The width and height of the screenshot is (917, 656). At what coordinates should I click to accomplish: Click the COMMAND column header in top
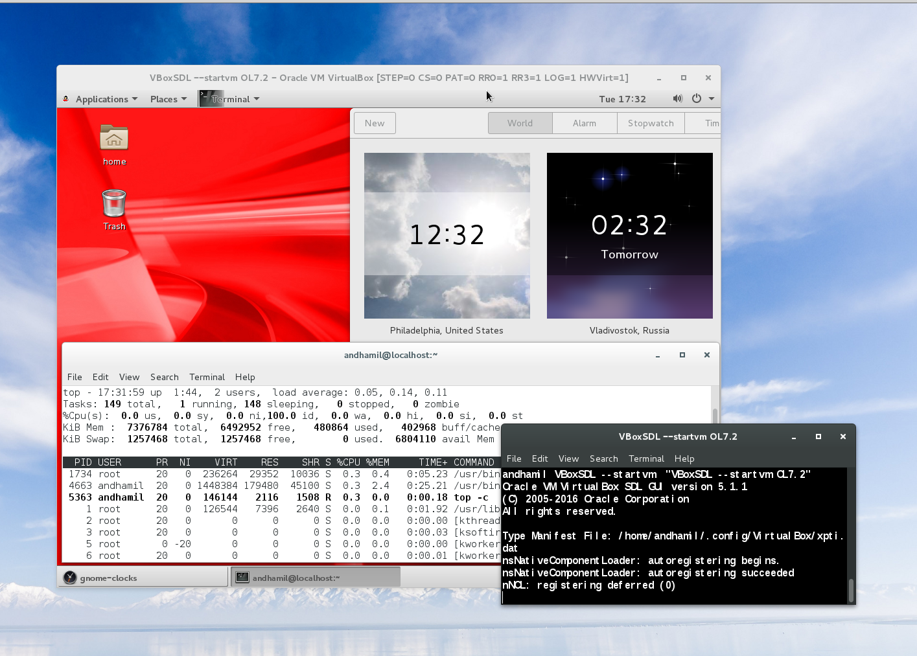(474, 462)
